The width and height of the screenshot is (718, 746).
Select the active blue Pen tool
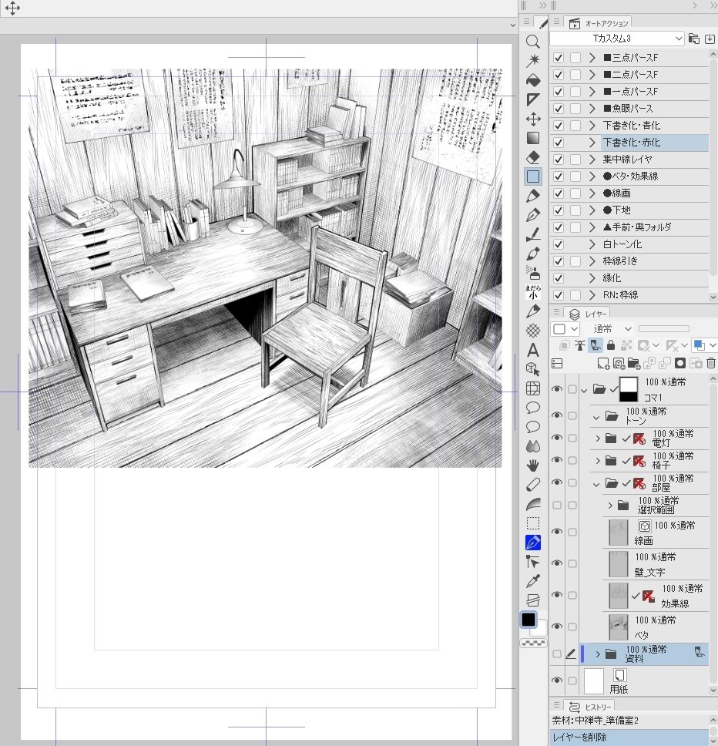pos(533,543)
